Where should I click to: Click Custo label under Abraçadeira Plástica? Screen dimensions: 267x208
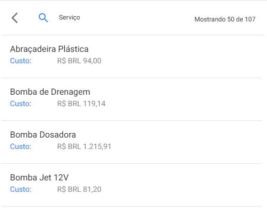(21, 61)
